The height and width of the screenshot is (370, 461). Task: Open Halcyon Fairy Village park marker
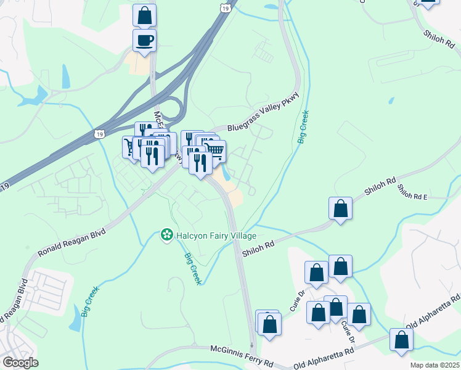coord(166,236)
